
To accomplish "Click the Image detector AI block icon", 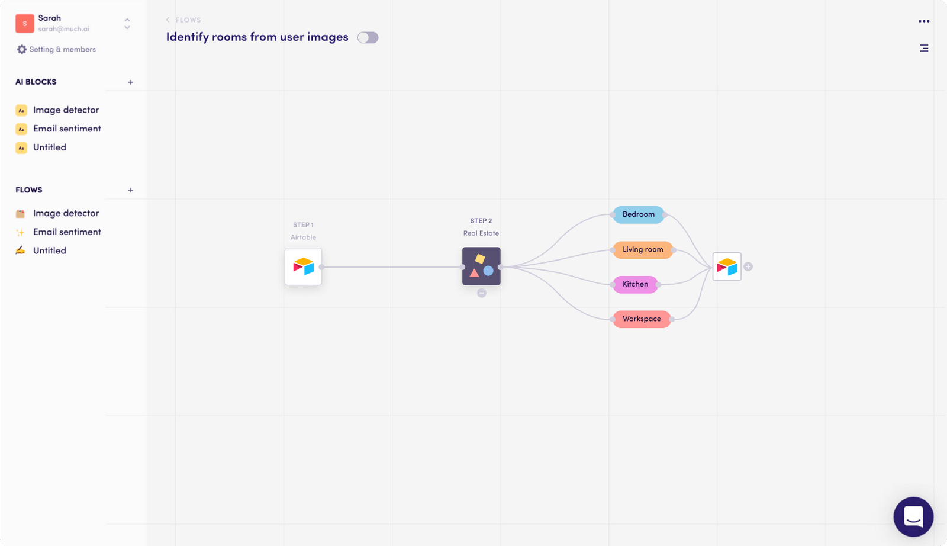I will coord(21,110).
